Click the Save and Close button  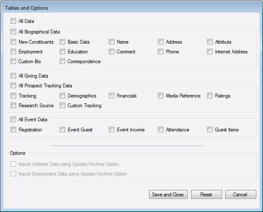[168, 195]
